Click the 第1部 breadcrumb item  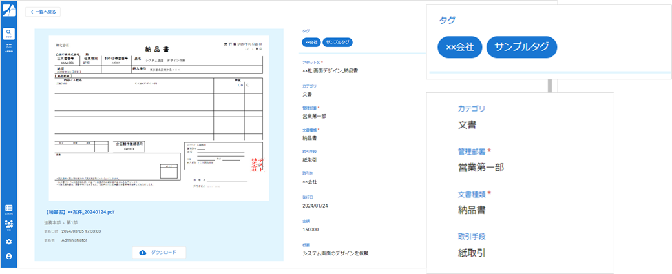click(x=70, y=222)
